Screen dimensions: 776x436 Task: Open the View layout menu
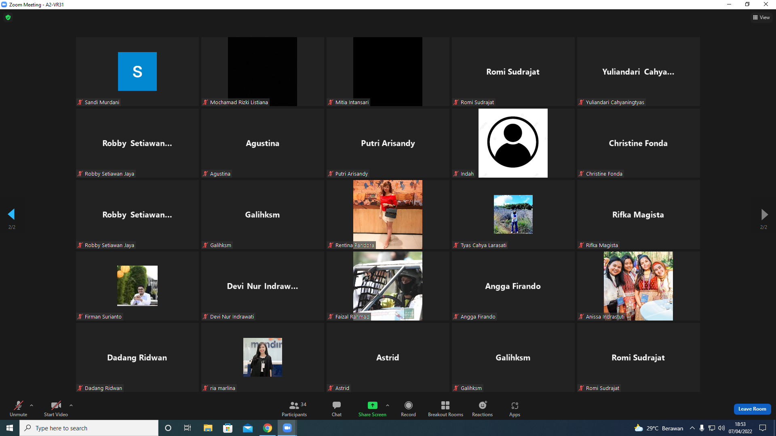coord(761,17)
